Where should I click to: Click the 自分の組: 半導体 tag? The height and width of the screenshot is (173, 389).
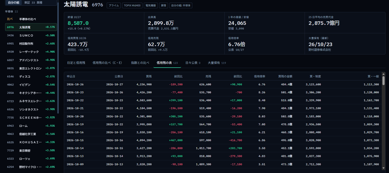[181, 5]
